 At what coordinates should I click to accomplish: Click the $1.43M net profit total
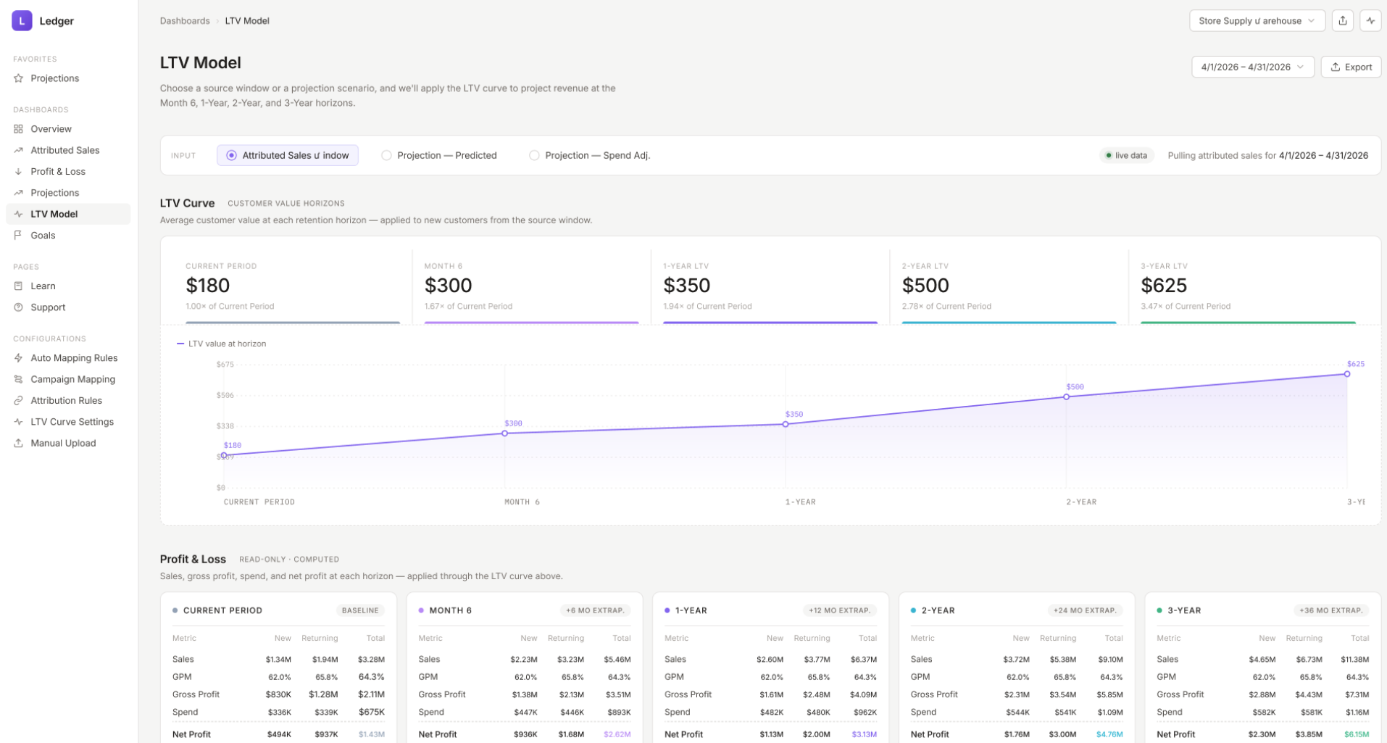(372, 734)
